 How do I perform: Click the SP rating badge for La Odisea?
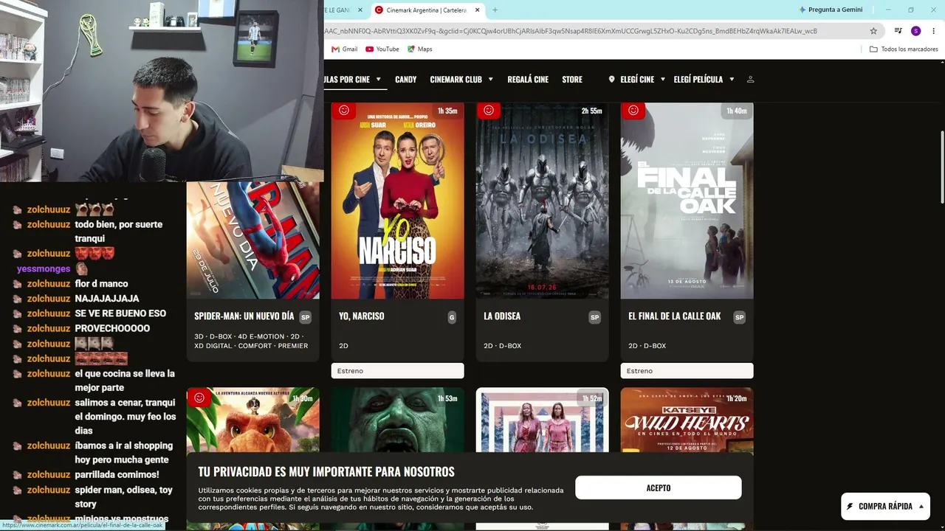point(594,317)
